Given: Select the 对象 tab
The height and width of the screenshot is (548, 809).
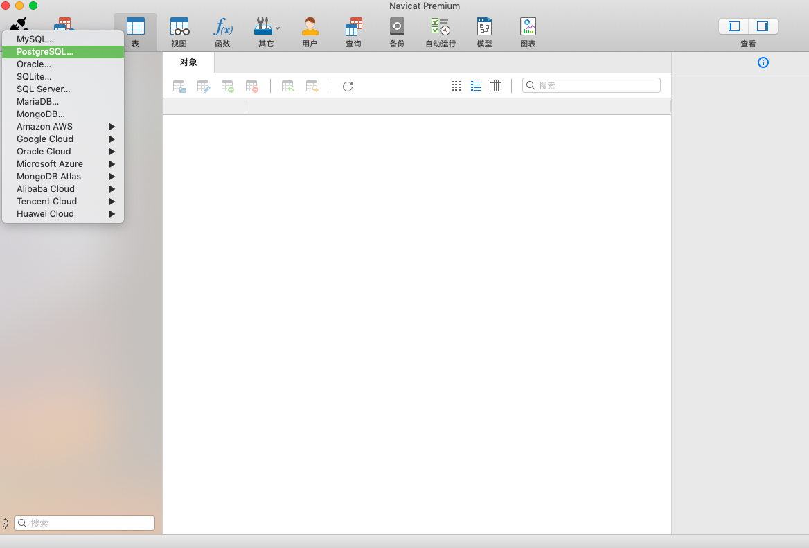Looking at the screenshot, I should pyautogui.click(x=188, y=62).
